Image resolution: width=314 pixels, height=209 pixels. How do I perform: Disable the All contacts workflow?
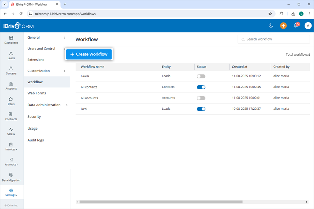pos(201,87)
